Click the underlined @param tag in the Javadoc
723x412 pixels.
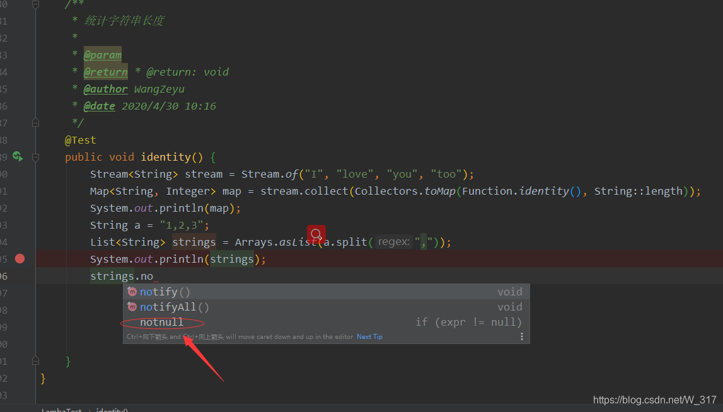coord(103,55)
